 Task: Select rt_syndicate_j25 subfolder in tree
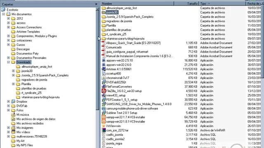(x=31, y=92)
